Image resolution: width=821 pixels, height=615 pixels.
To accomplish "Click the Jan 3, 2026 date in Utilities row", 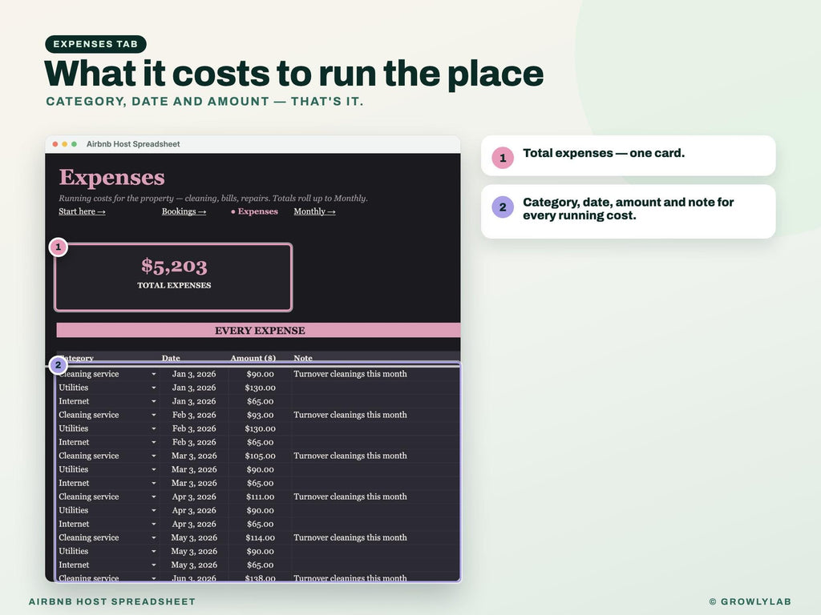I will pos(194,388).
